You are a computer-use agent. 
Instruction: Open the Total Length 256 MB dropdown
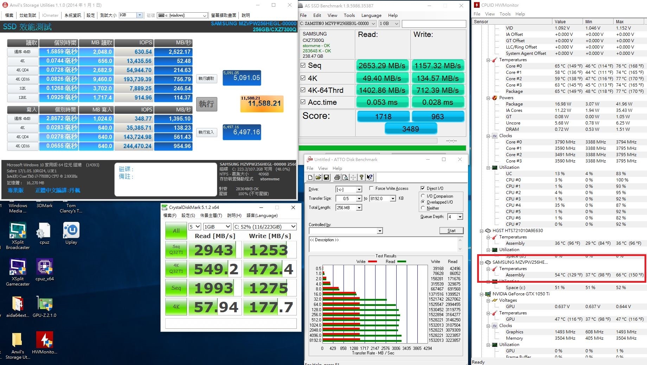[x=359, y=208]
